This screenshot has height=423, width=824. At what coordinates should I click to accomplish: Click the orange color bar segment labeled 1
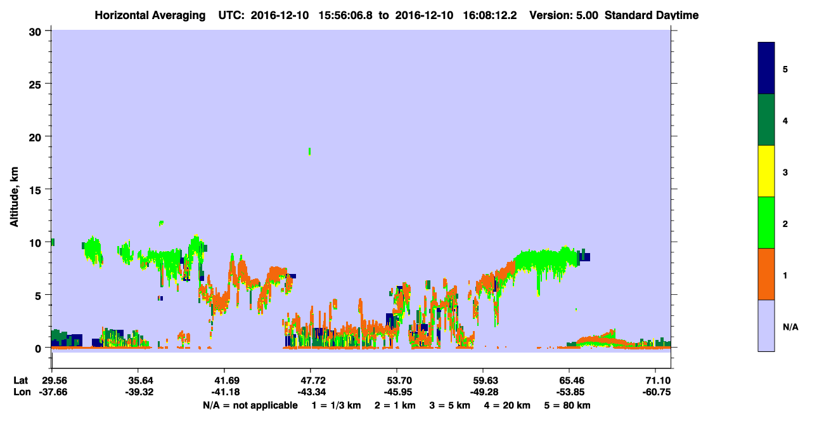[x=766, y=274]
